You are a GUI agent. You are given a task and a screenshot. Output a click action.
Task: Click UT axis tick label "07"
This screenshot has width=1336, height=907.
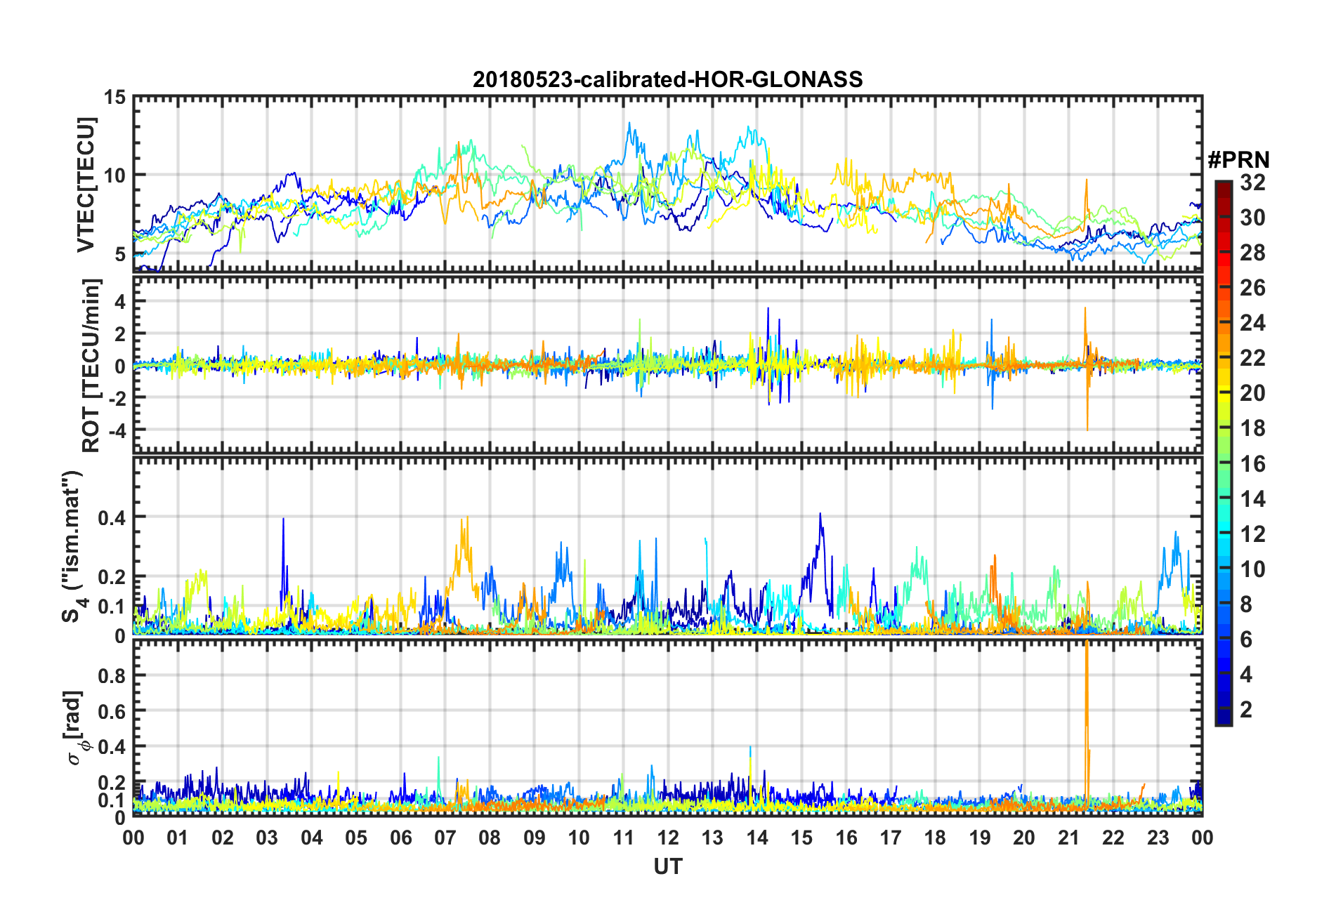[x=445, y=838]
